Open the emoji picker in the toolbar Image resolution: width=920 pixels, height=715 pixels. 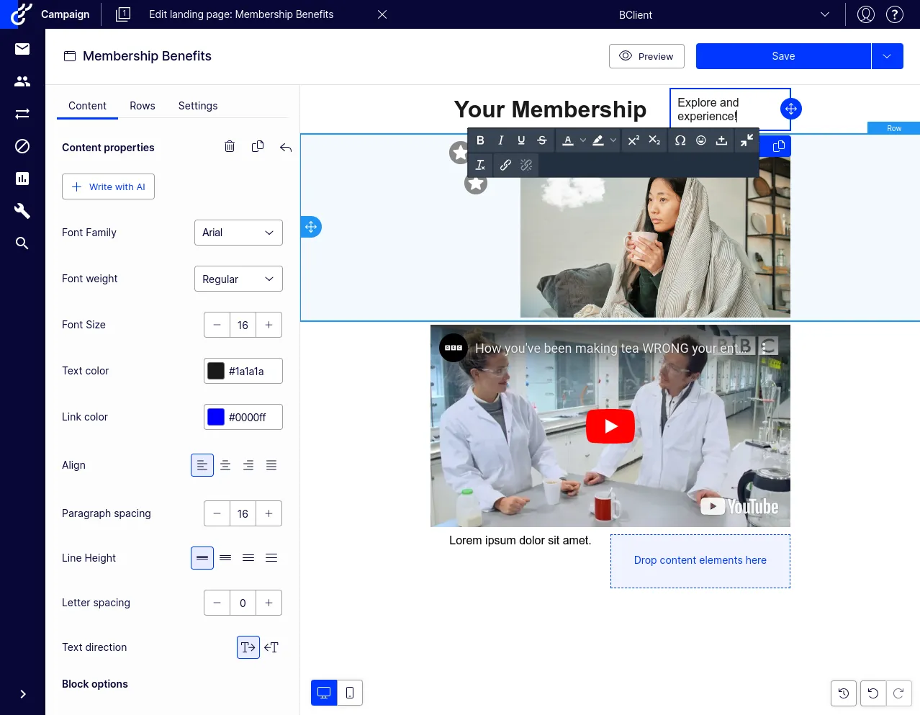pyautogui.click(x=701, y=140)
